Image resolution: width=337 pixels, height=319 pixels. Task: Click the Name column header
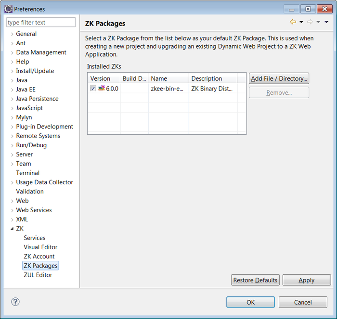pos(168,78)
